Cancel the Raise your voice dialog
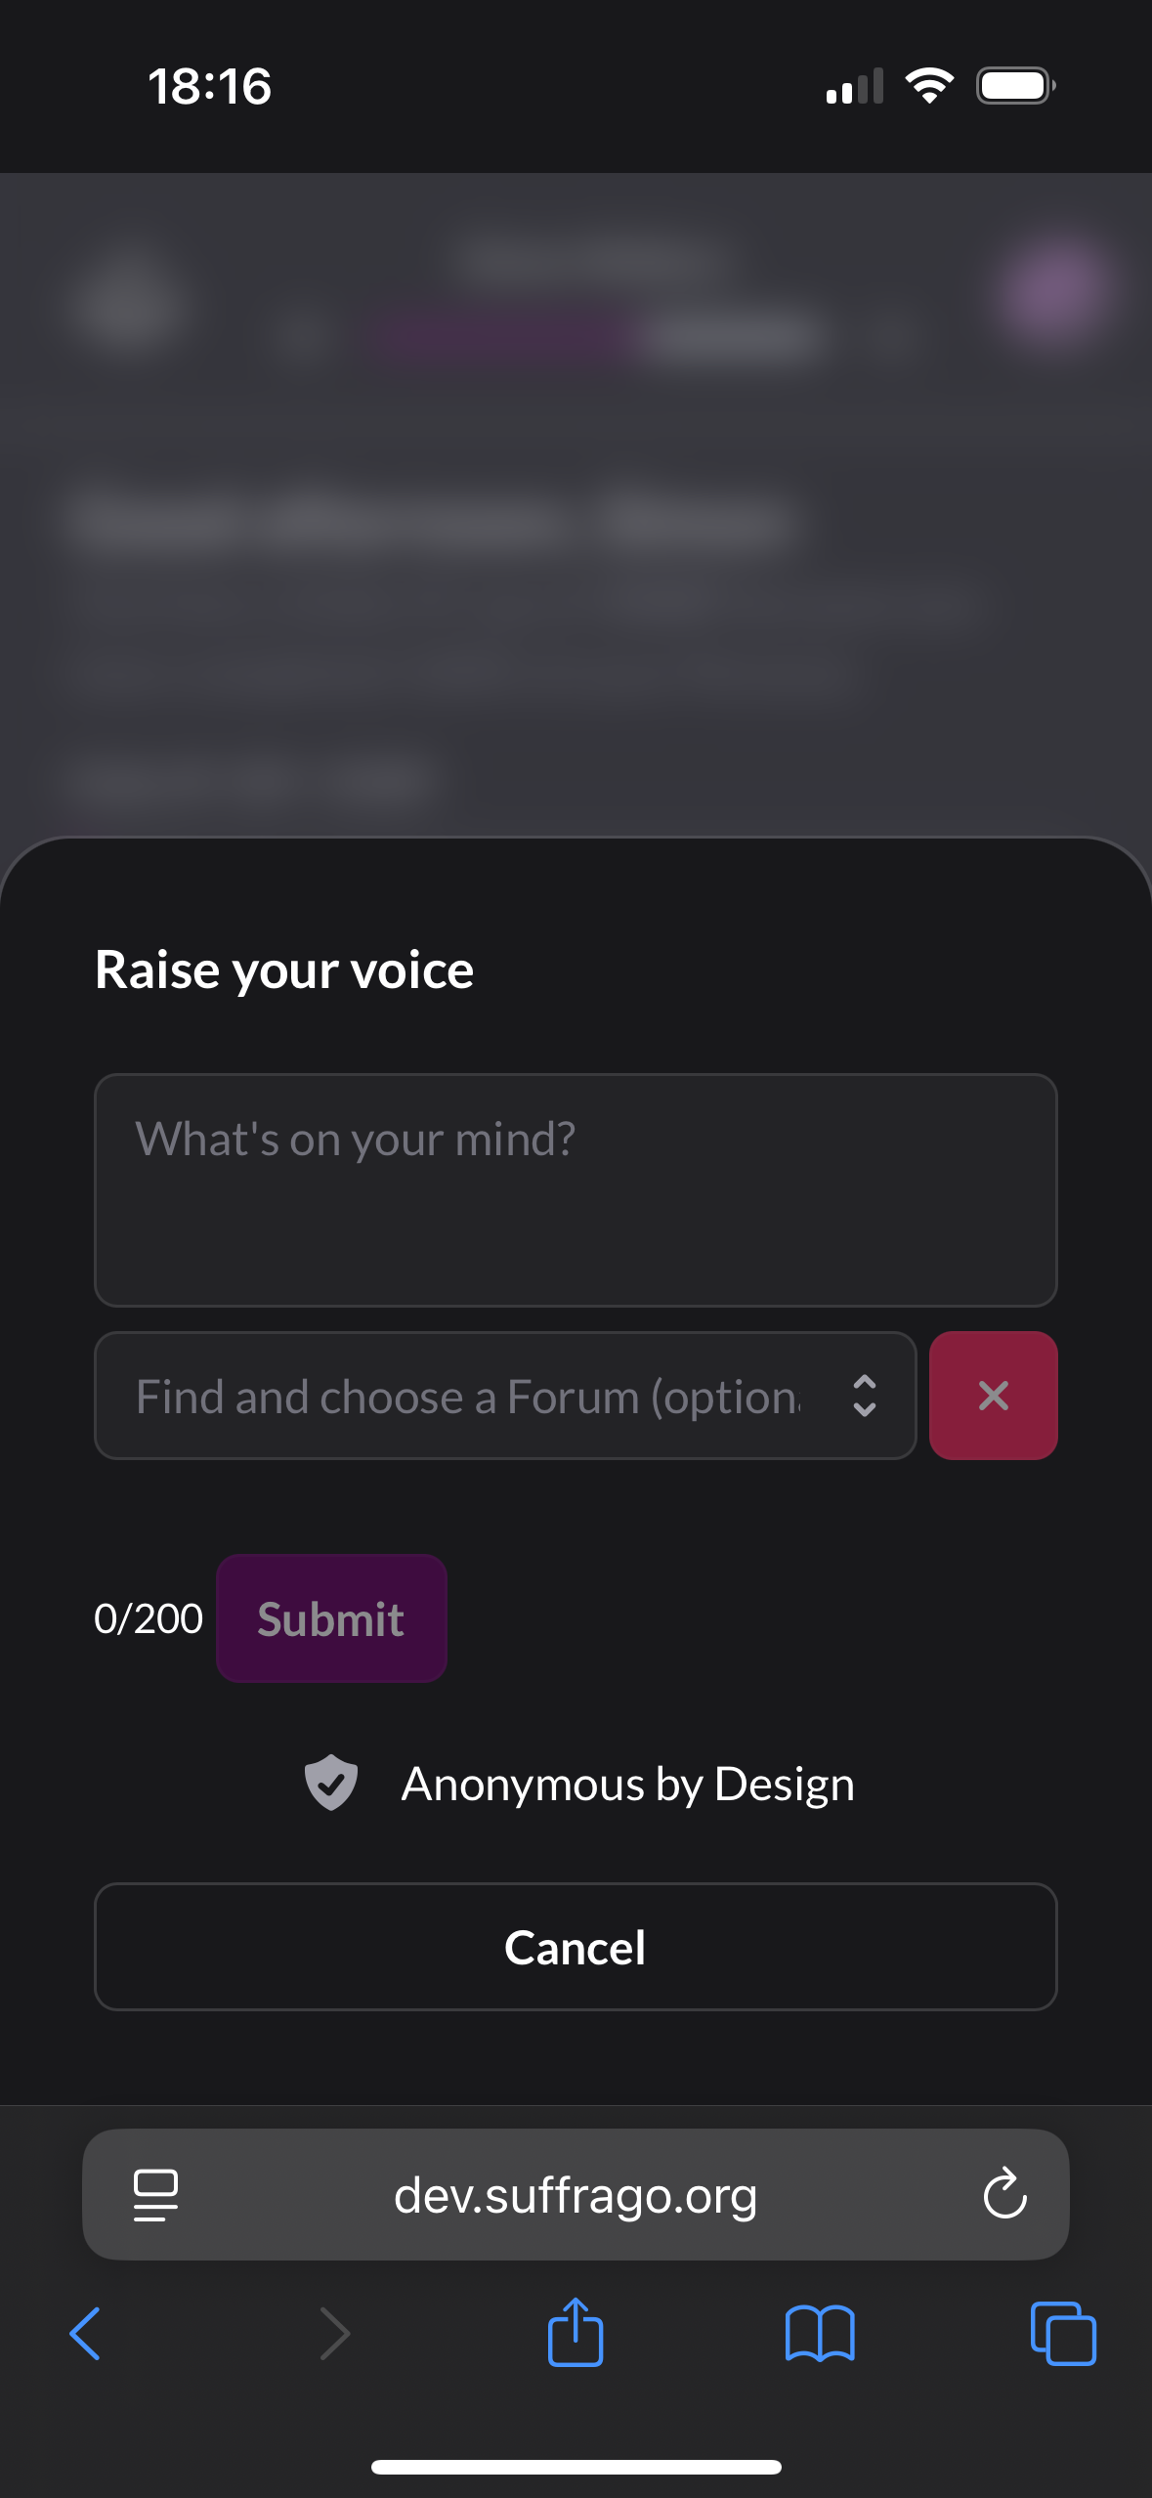The height and width of the screenshot is (2498, 1152). click(576, 1947)
